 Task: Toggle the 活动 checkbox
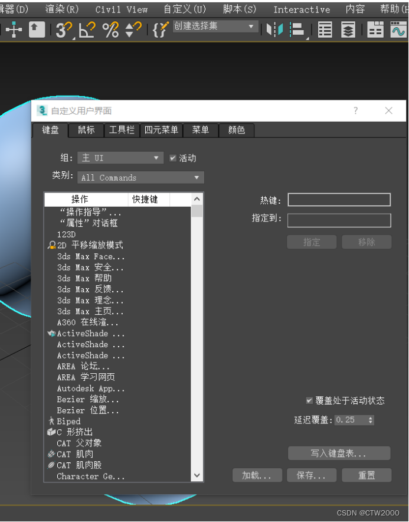tap(173, 158)
